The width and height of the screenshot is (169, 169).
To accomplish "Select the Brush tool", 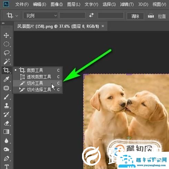I will 6,97.
